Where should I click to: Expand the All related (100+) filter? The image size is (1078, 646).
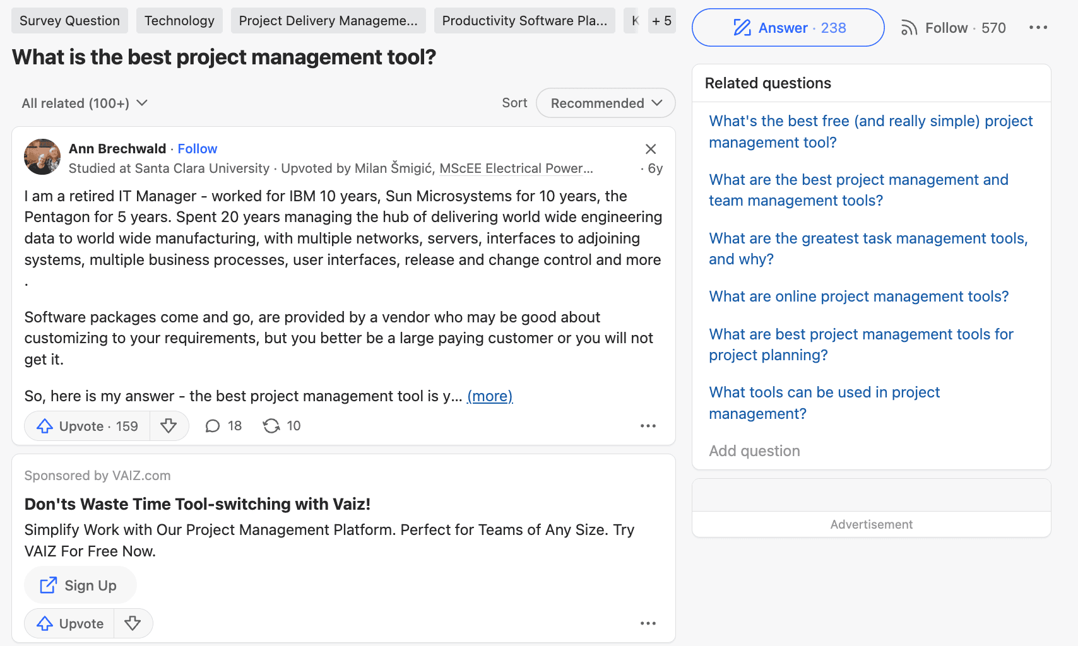pos(85,103)
